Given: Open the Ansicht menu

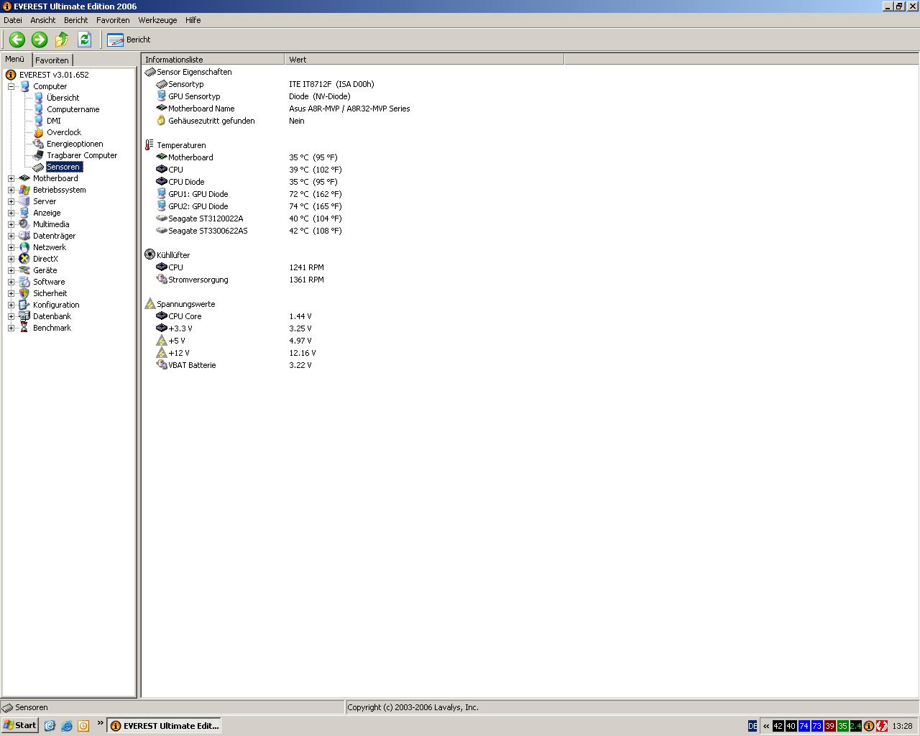Looking at the screenshot, I should [43, 20].
